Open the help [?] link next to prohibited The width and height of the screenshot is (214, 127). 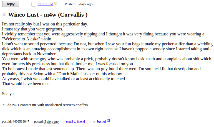(56, 3)
